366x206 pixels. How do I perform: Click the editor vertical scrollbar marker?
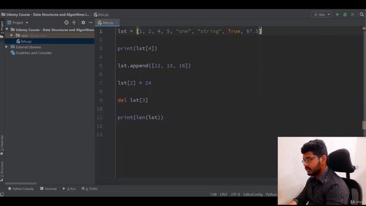(364, 125)
